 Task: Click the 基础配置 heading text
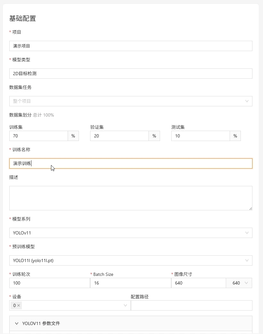pos(22,19)
